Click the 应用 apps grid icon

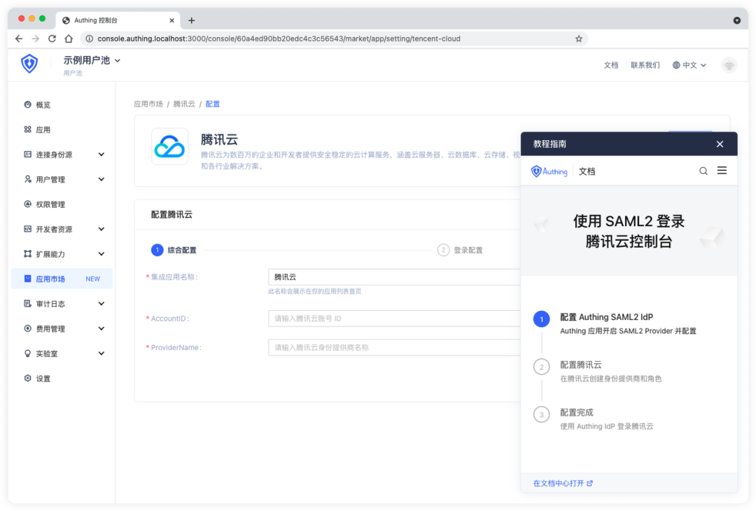[27, 129]
